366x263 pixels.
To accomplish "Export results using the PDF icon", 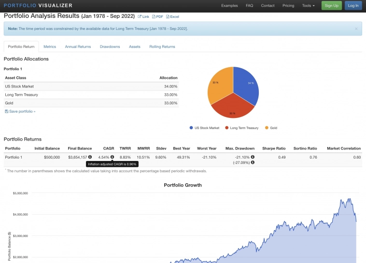I will click(x=154, y=16).
